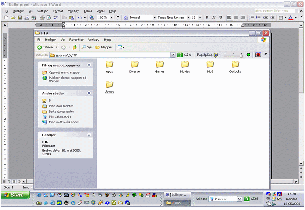Toggle the green PopUpCop status indicator
Viewport: 305px width, 210px height.
click(x=248, y=55)
